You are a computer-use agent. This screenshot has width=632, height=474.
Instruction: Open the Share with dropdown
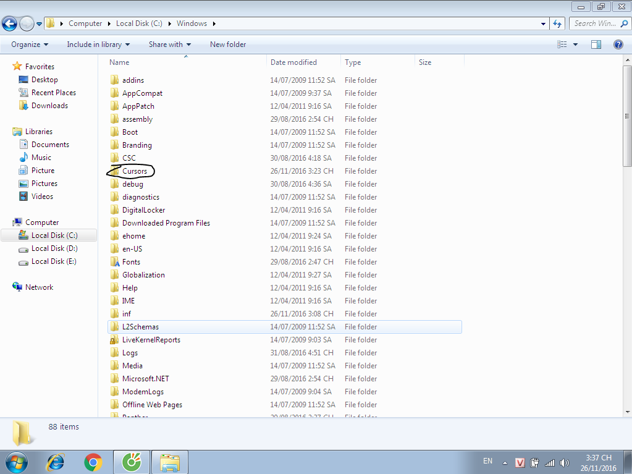169,44
